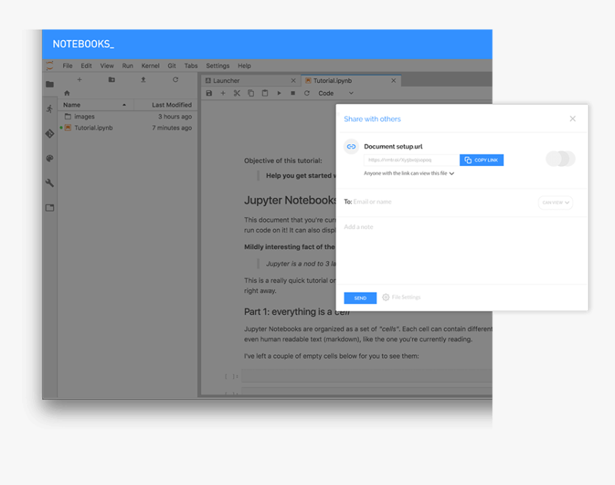Open the Git menu
Screen dimensions: 615x485
pos(172,66)
